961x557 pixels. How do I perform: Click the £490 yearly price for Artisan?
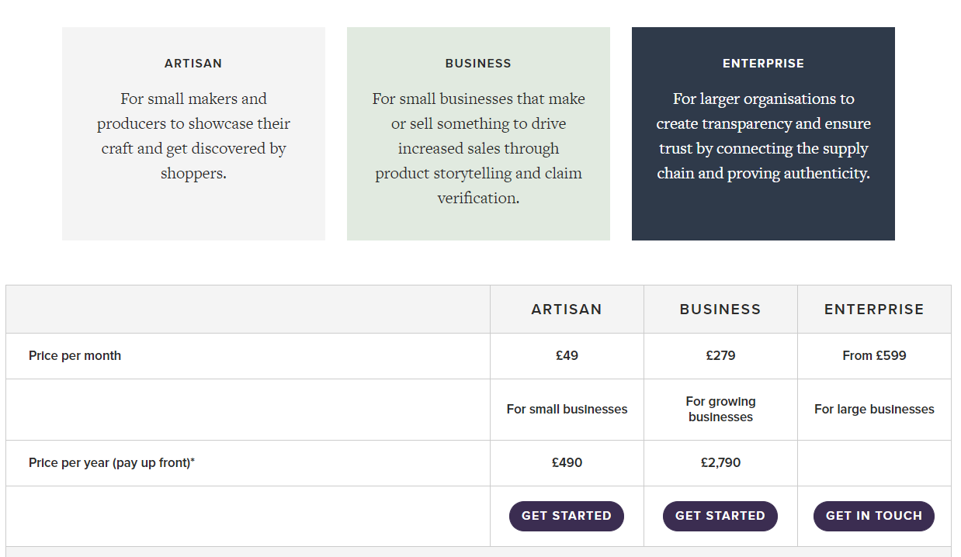[x=566, y=462]
